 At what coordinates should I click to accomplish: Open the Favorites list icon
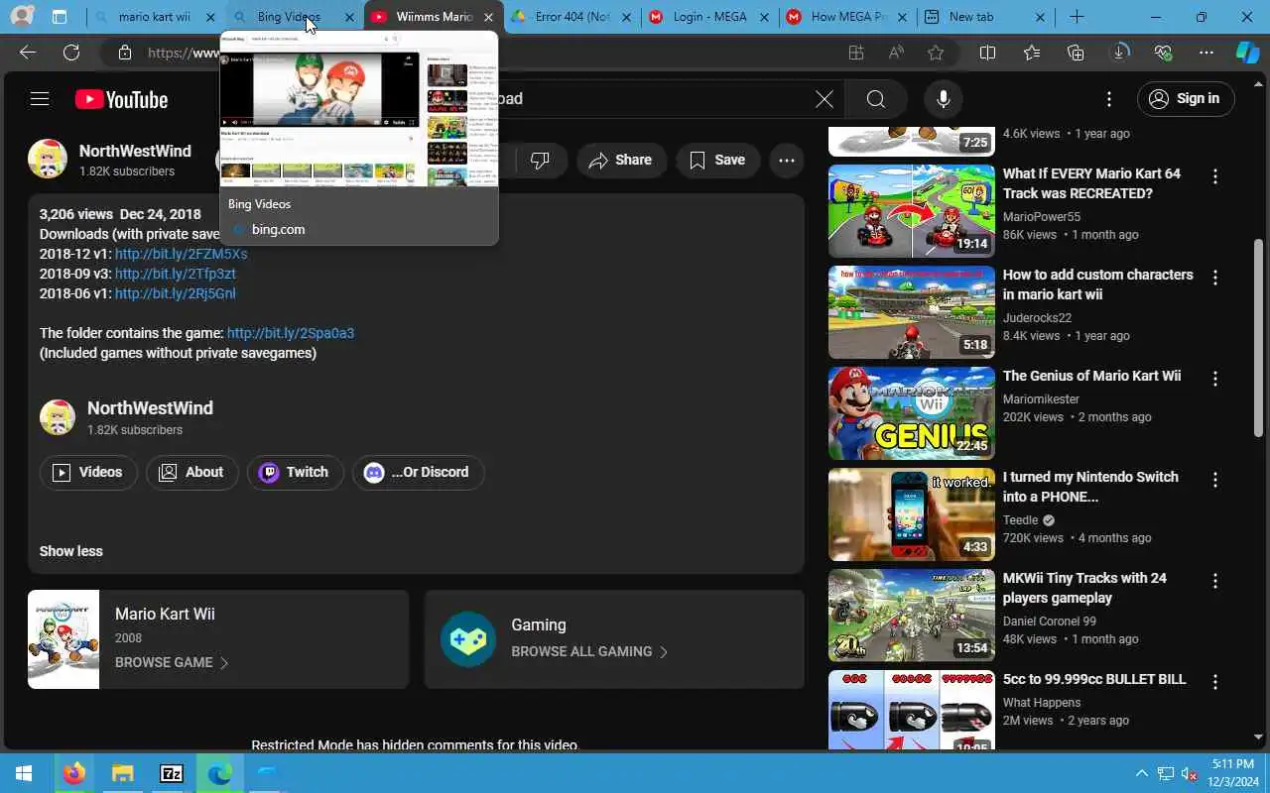[x=1032, y=53]
